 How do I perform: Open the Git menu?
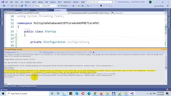pos(22,2)
